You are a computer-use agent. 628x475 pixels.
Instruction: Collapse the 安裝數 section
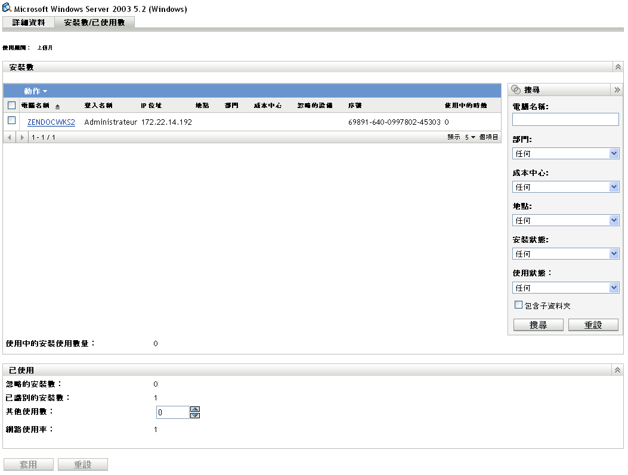click(x=618, y=67)
